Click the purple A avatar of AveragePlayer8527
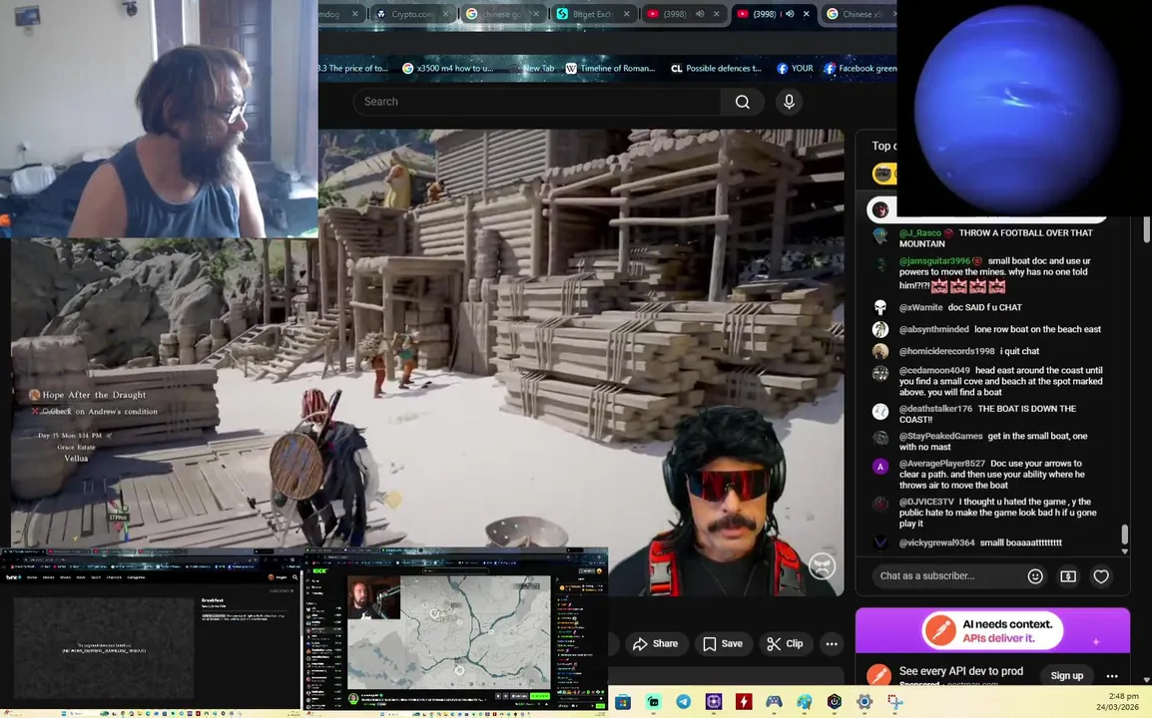This screenshot has height=718, width=1152. [x=880, y=466]
